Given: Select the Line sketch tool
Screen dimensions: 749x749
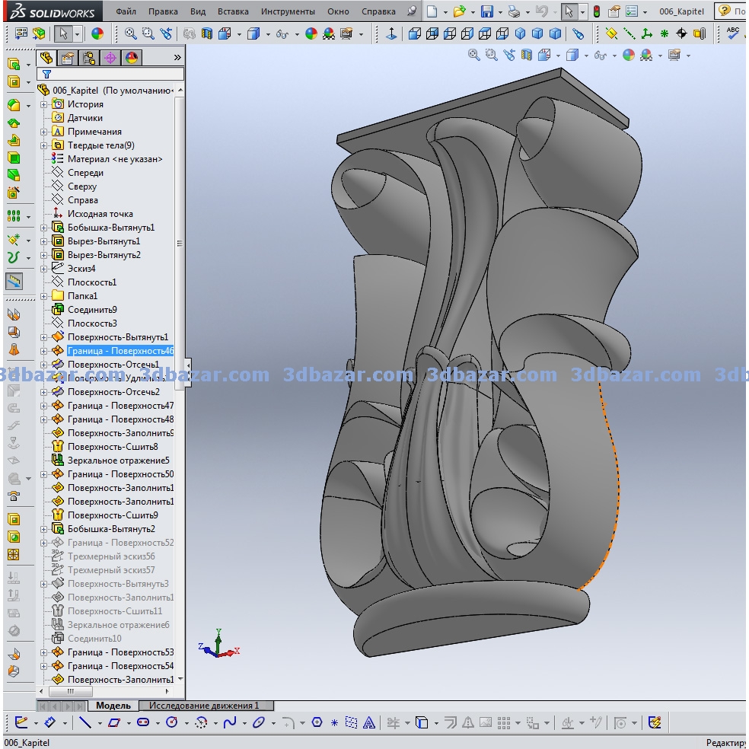Looking at the screenshot, I should click(x=84, y=722).
